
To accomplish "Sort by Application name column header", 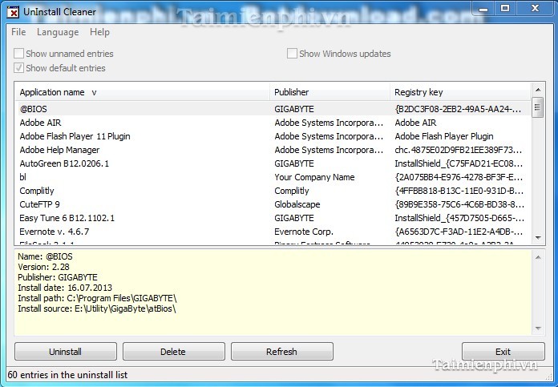I will [143, 92].
